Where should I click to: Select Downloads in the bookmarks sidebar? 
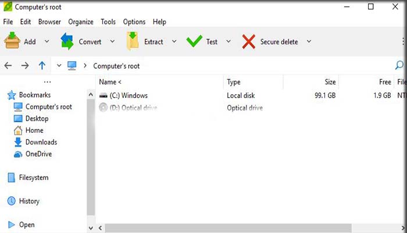pos(41,142)
